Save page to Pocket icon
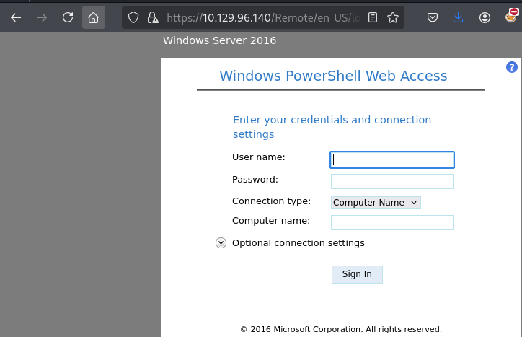 (432, 17)
